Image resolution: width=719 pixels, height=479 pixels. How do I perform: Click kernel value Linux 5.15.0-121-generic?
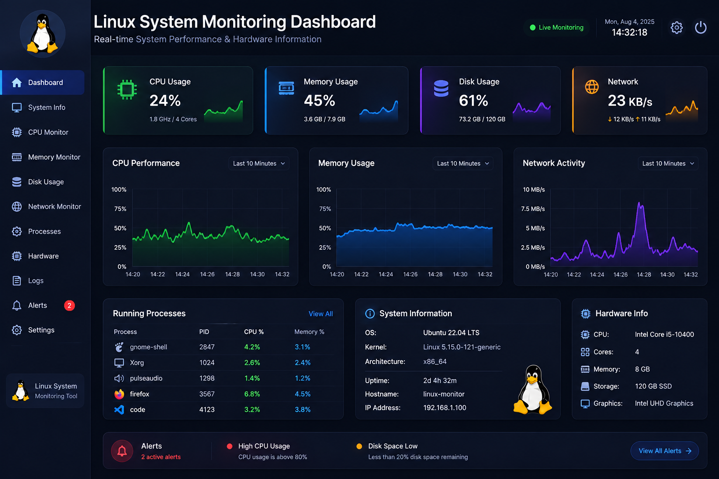pos(462,347)
